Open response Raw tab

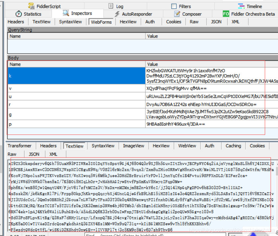(12, 154)
